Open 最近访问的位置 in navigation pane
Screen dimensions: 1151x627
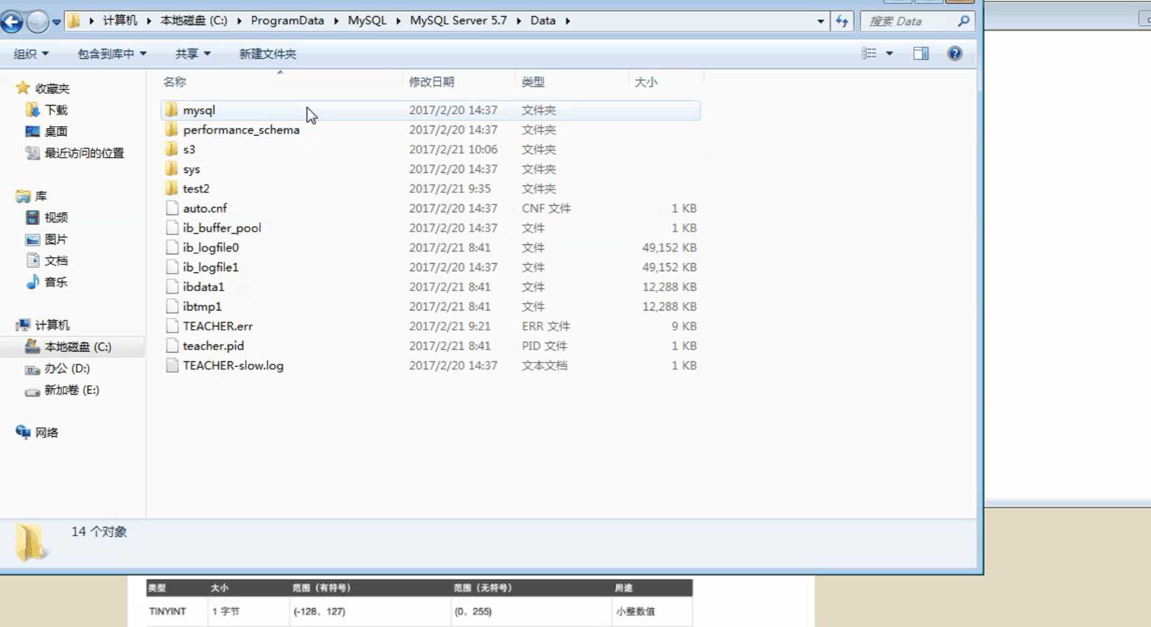pyautogui.click(x=84, y=153)
